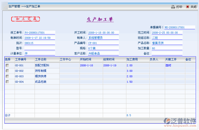
Task: Tick the checkbox for GX-001 row
Action: point(7,66)
